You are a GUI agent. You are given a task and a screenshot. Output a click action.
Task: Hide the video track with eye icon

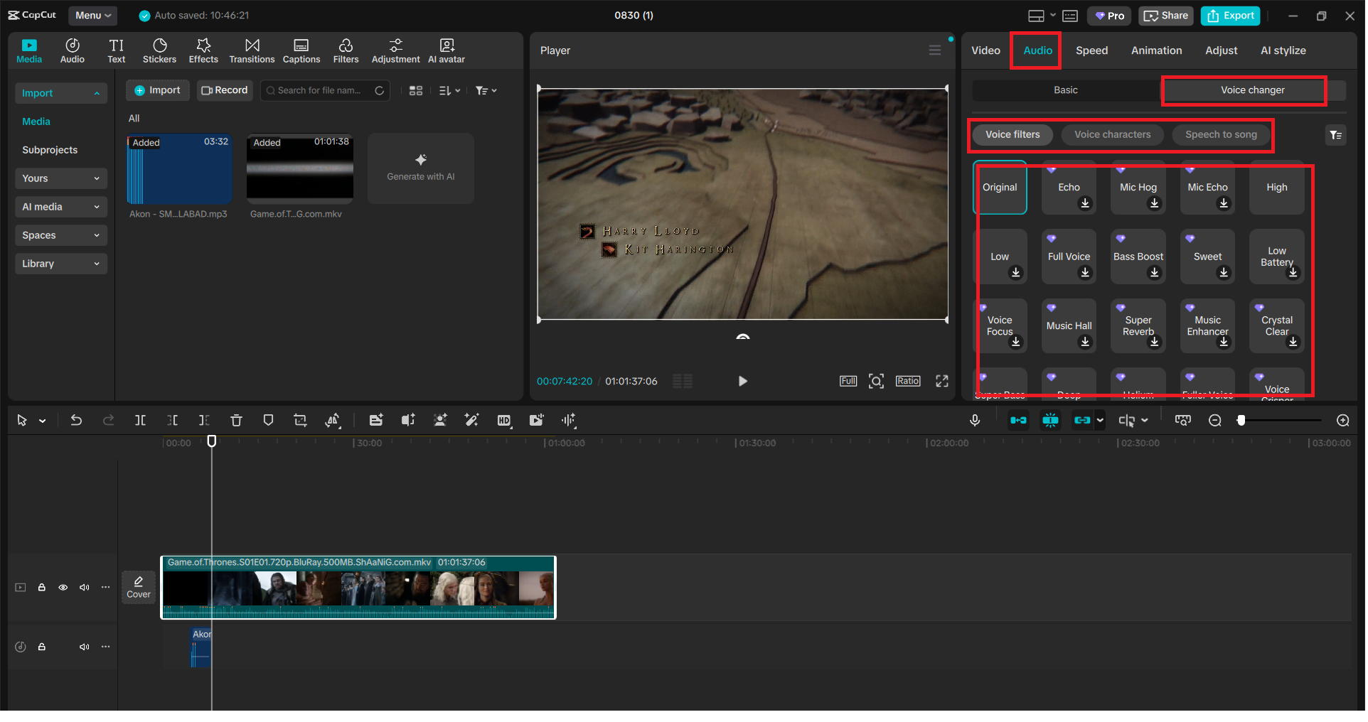click(x=63, y=588)
